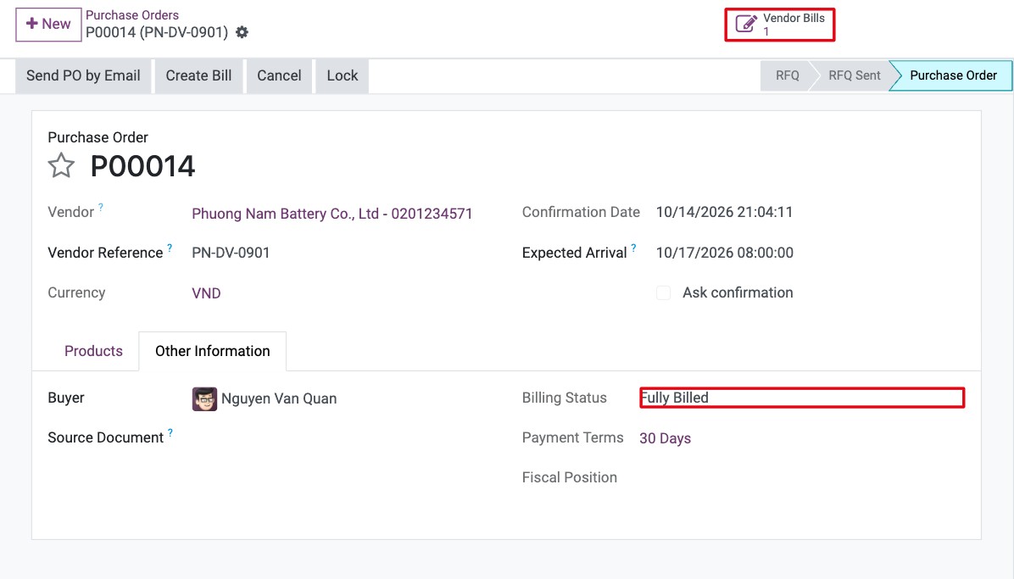Lock the purchase order
The width and height of the screenshot is (1014, 579).
pyautogui.click(x=342, y=75)
